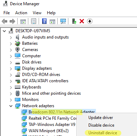Click the IDE ATA/ATAPI controllers icon
The height and width of the screenshot is (136, 137).
18,81
